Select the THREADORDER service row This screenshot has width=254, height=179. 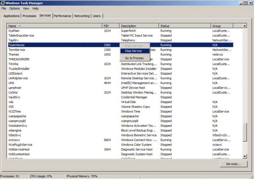point(121,59)
